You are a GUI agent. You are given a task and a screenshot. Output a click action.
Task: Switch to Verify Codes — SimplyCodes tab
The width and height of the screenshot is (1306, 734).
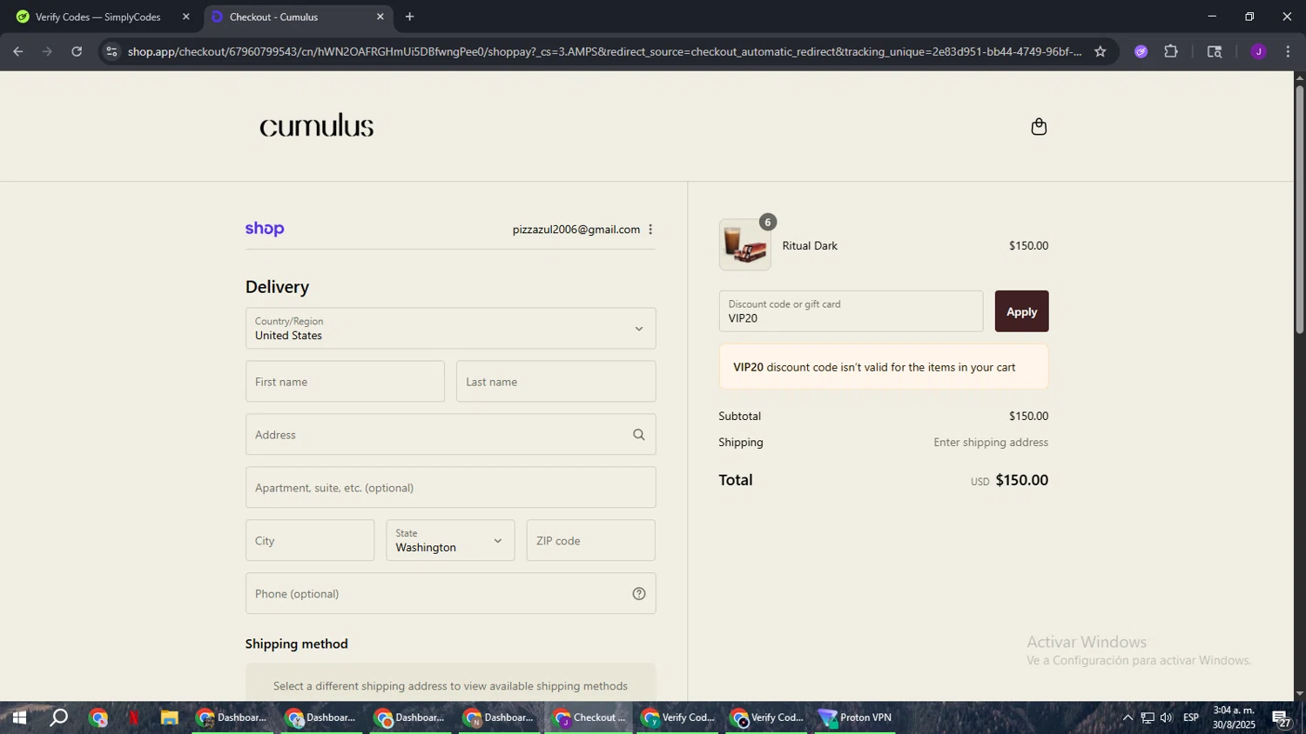tap(98, 17)
